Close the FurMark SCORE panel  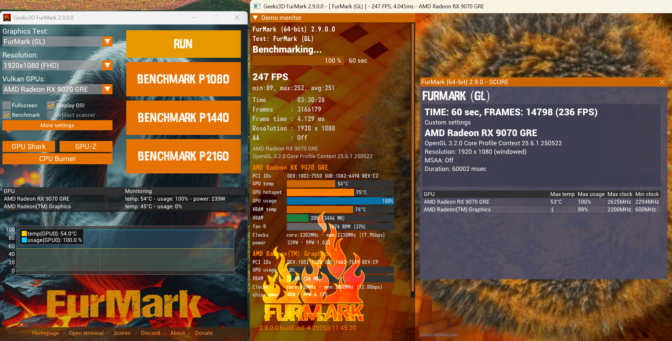point(662,82)
